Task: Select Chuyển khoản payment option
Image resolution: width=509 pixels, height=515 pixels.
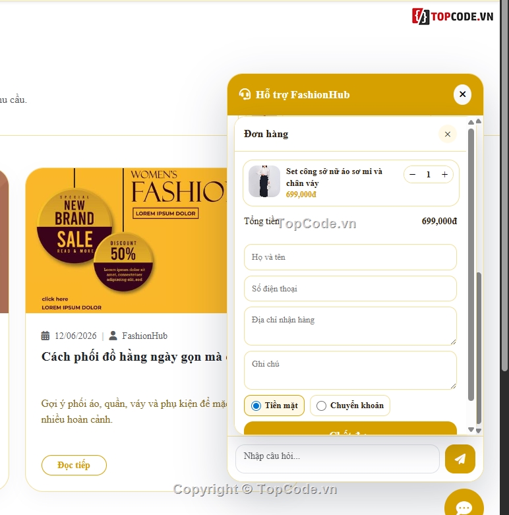Action: [x=350, y=406]
